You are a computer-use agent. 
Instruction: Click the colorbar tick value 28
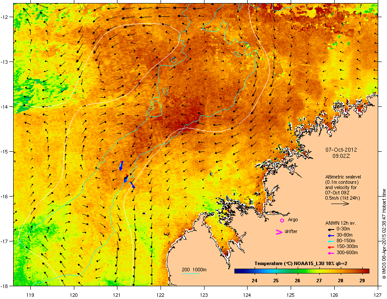[x=340, y=281]
